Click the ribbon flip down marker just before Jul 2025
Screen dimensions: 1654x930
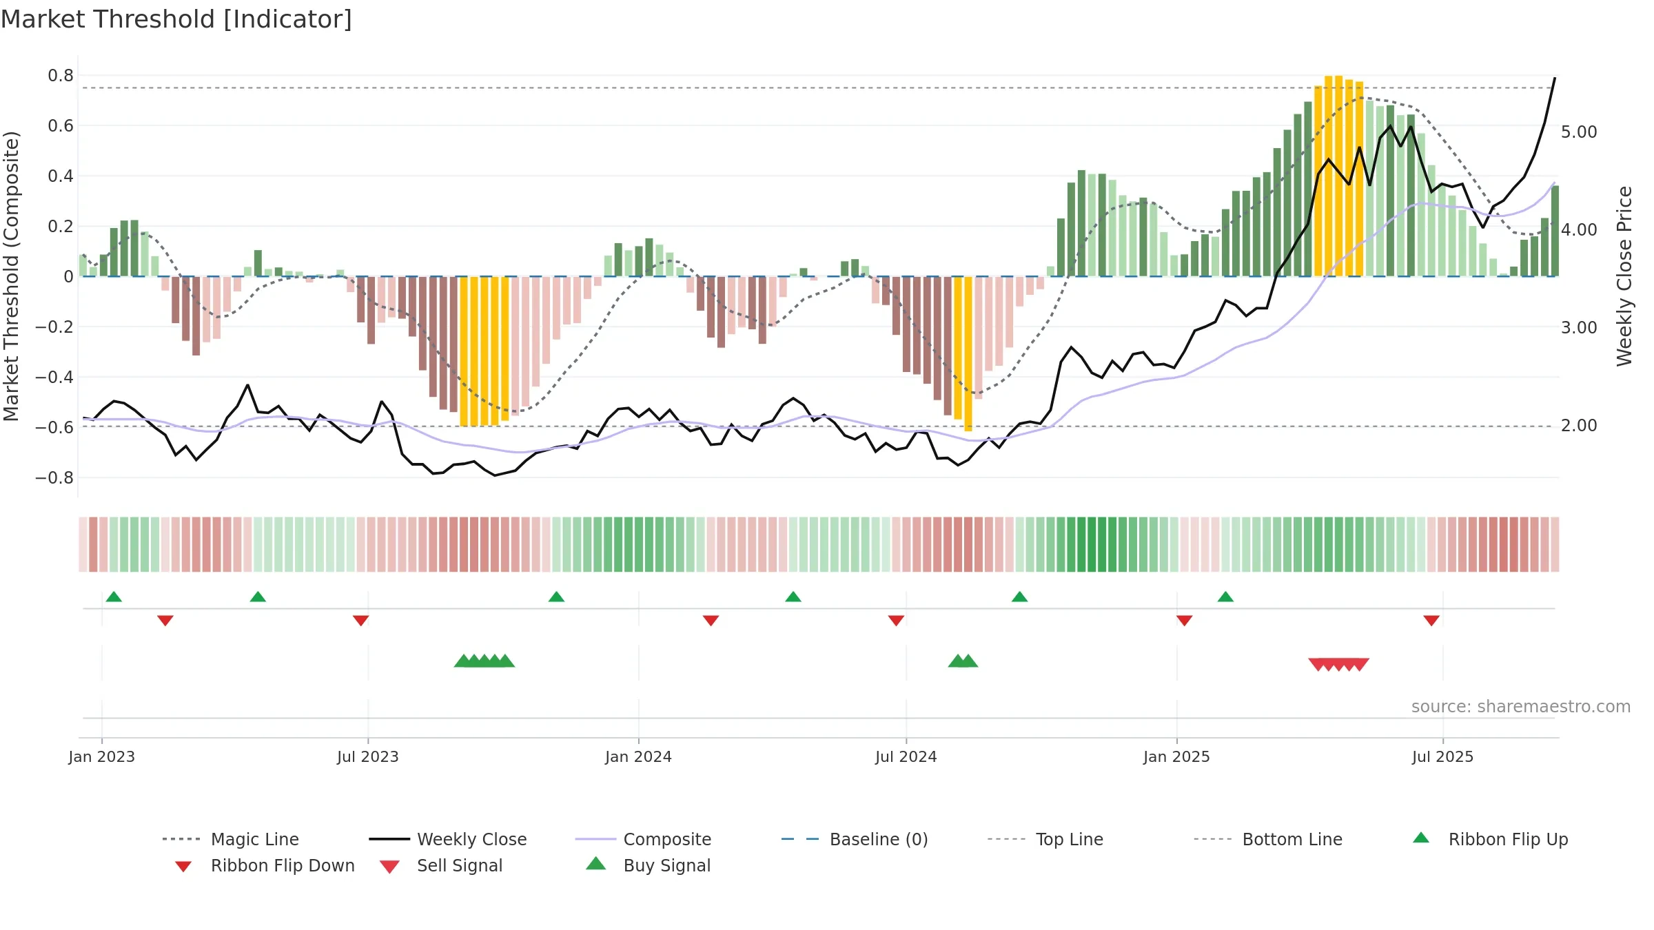click(1431, 621)
